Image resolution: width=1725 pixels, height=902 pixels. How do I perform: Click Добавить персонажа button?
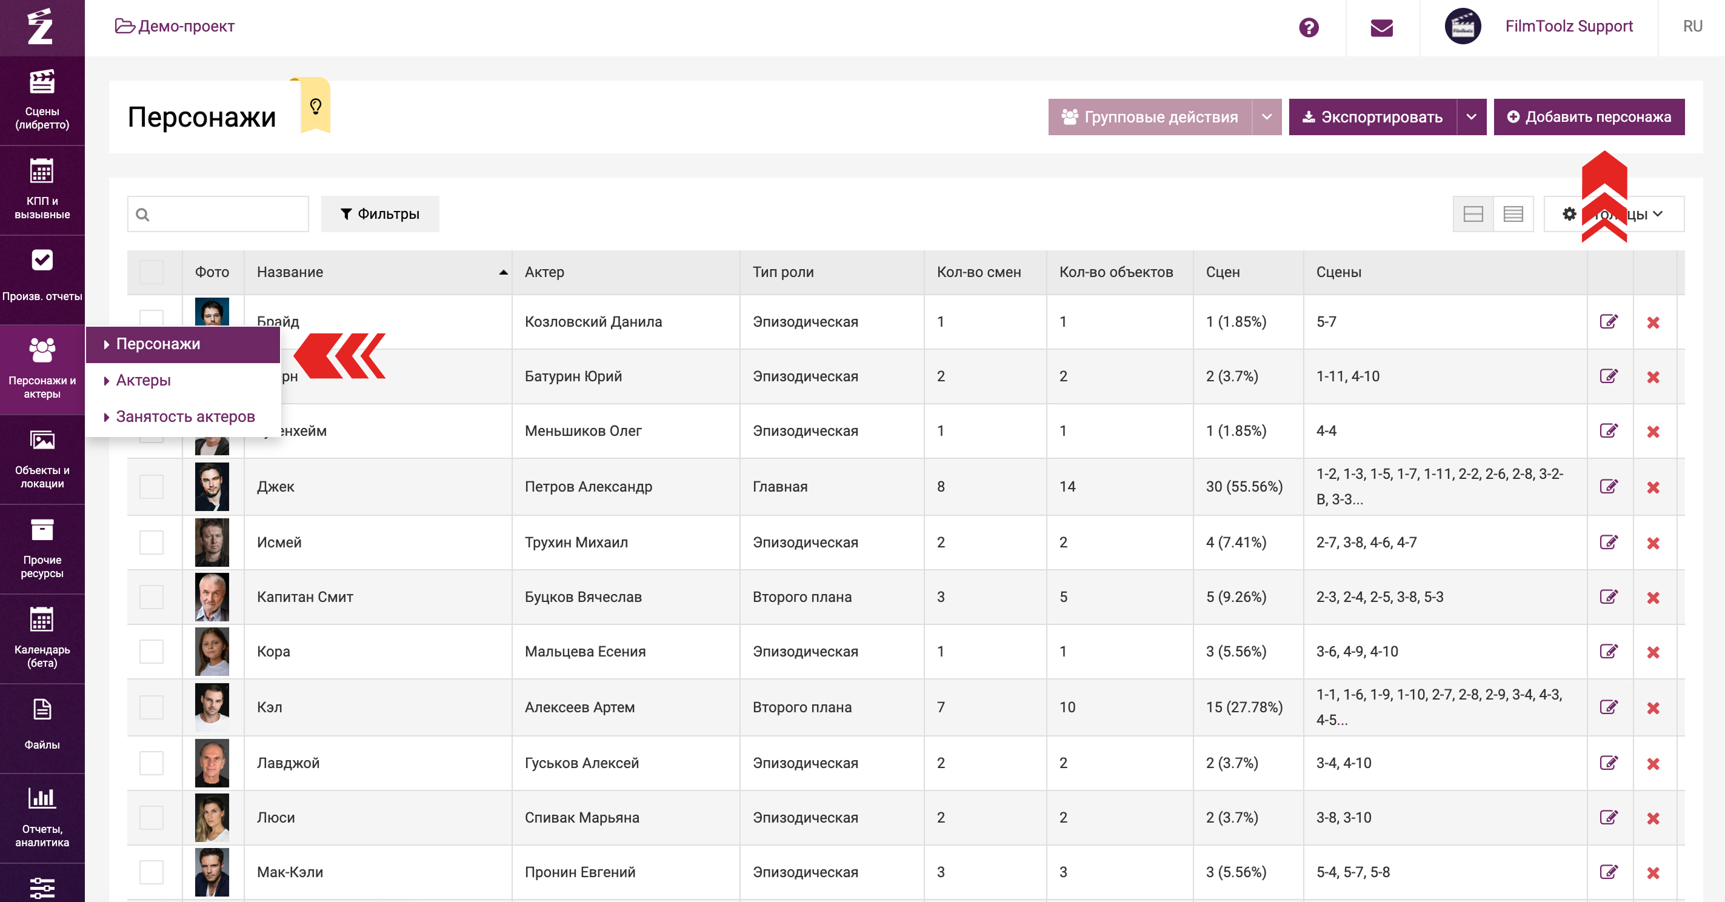1589,117
